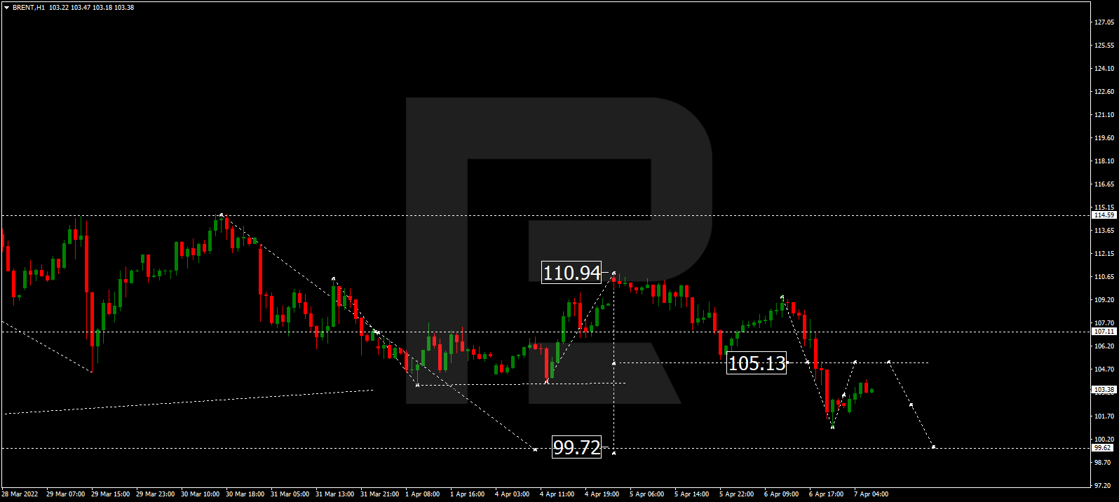Image resolution: width=1119 pixels, height=502 pixels.
Task: Click the BRENT,H1 chart title text
Action: (x=28, y=8)
